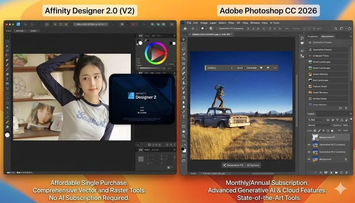Select the Lasso tool in Photoshop
This screenshot has width=355, height=203.
[184, 49]
